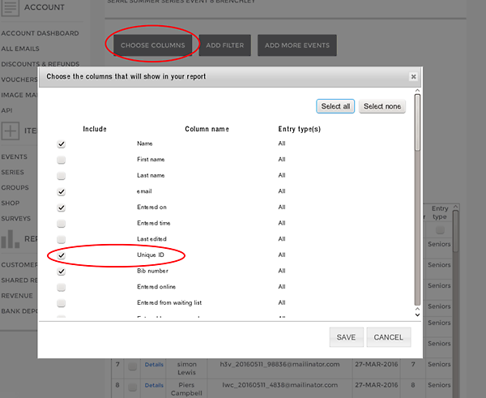
Task: Open Discounts & Refunds in sidebar
Action: pyautogui.click(x=40, y=64)
